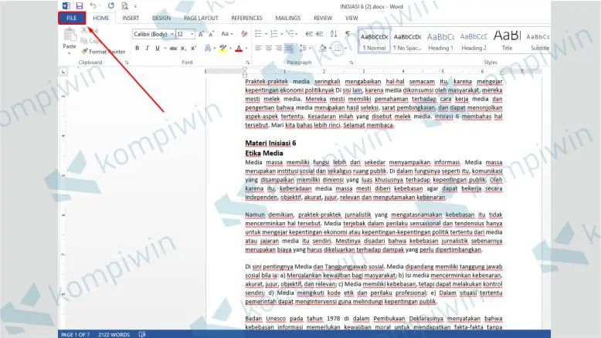The image size is (601, 338).
Task: Open the REVIEW tab
Action: click(323, 18)
